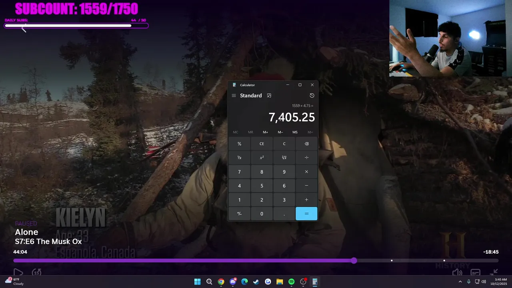Click the microphone icon in the system tray
The height and width of the screenshot is (288, 512).
(469, 282)
